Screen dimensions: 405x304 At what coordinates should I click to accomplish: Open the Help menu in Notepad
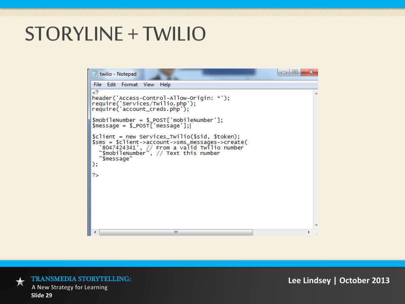click(x=165, y=85)
